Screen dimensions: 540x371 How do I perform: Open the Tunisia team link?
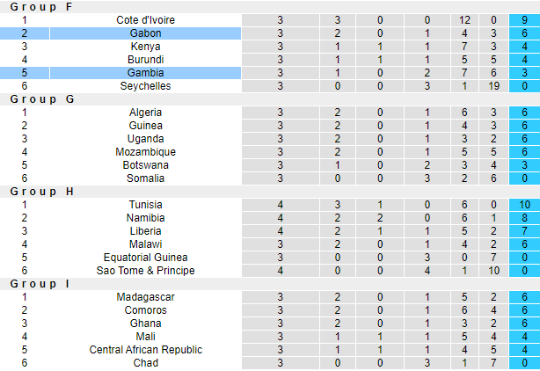click(145, 205)
